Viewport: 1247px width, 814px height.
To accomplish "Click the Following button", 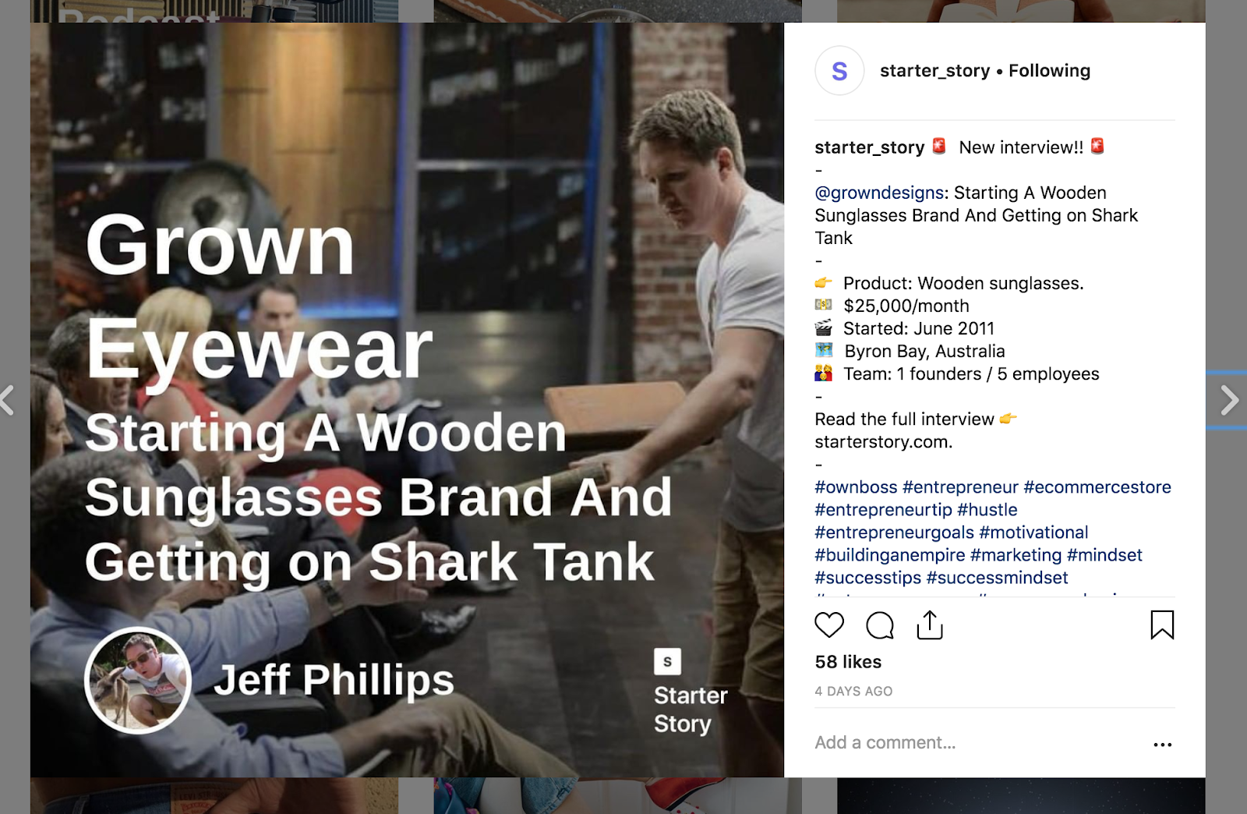I will point(1049,71).
